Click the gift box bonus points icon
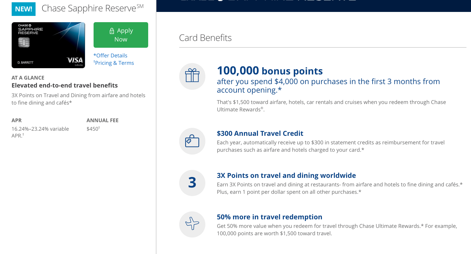The width and height of the screenshot is (471, 254). pos(192,76)
